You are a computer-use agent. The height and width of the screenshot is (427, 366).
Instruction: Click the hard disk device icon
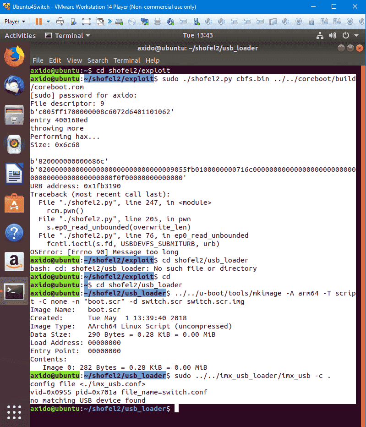pyautogui.click(x=119, y=22)
